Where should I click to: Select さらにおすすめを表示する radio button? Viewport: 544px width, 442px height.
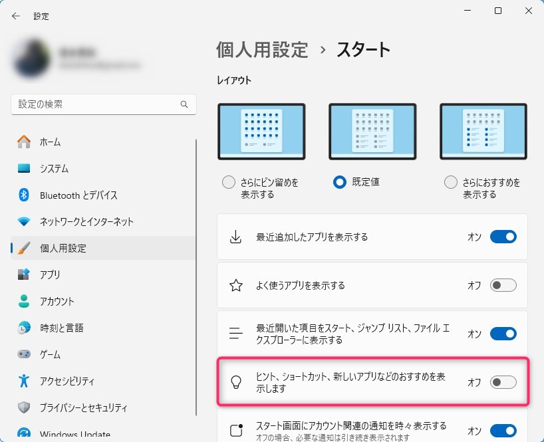(450, 182)
